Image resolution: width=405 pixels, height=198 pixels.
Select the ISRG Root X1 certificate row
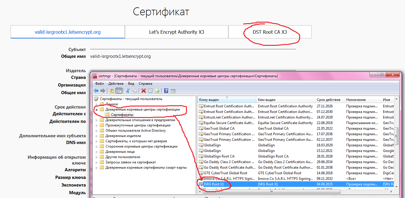coord(296,184)
